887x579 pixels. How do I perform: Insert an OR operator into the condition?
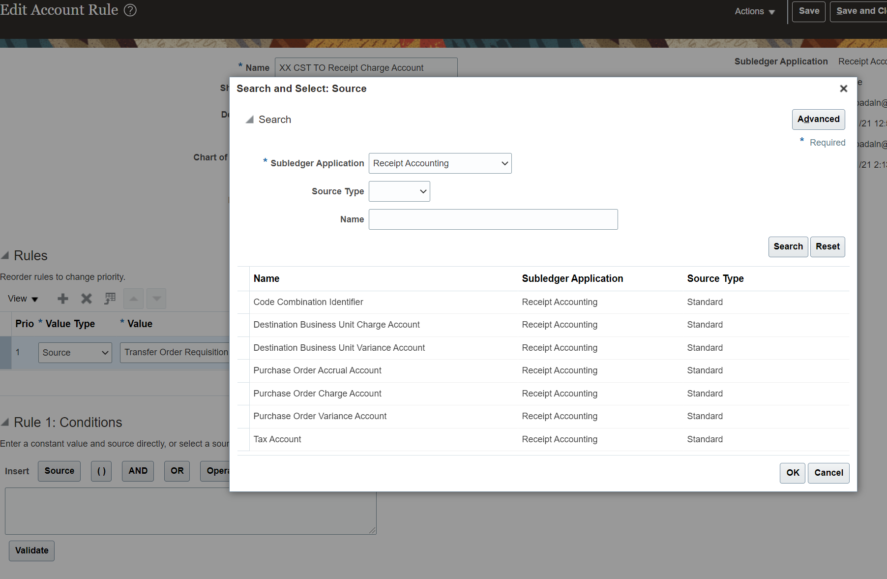tap(177, 471)
